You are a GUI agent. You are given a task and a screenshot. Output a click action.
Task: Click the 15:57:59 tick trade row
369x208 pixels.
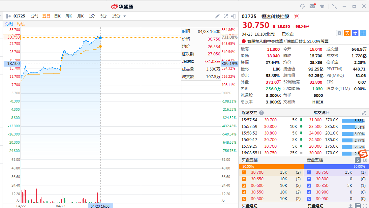271,127
